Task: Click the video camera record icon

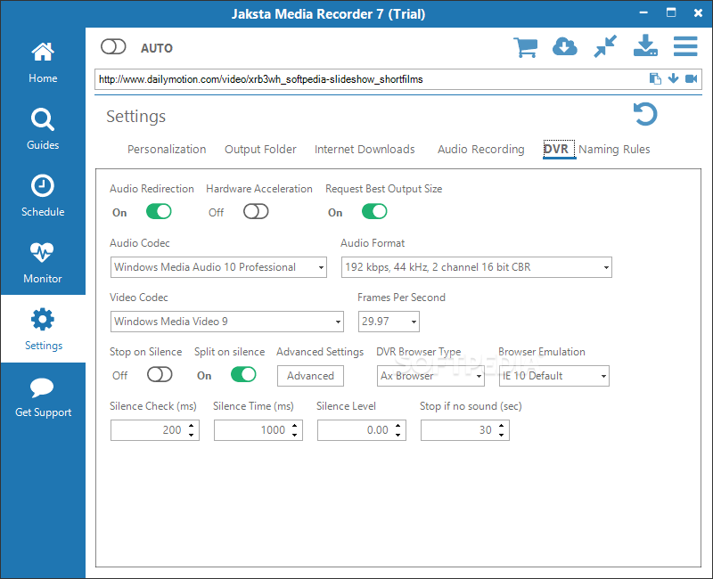Action: click(692, 78)
